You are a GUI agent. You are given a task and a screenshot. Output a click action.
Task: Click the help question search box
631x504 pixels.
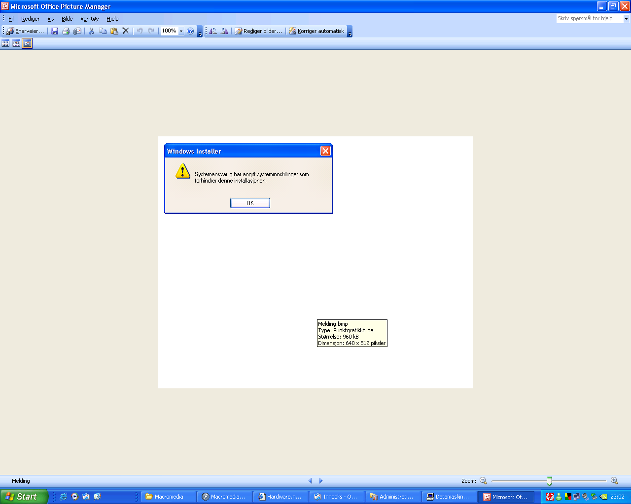pos(590,18)
